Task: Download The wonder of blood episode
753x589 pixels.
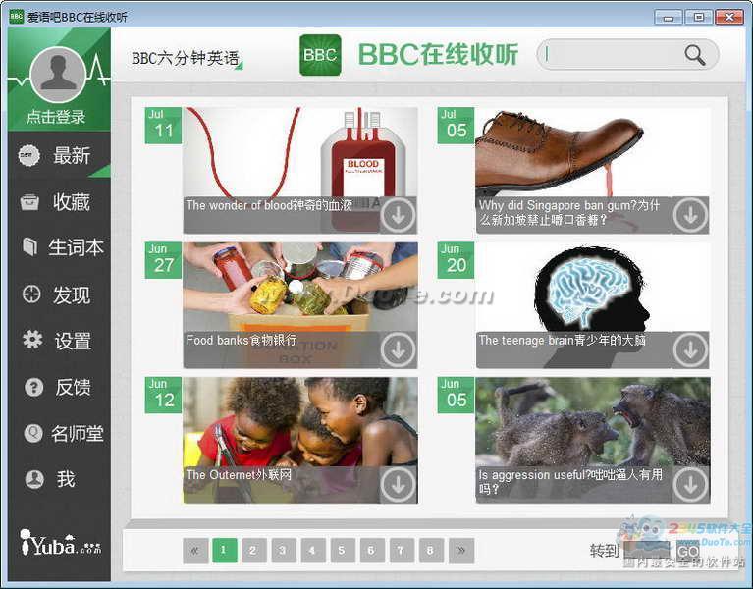Action: click(x=399, y=216)
